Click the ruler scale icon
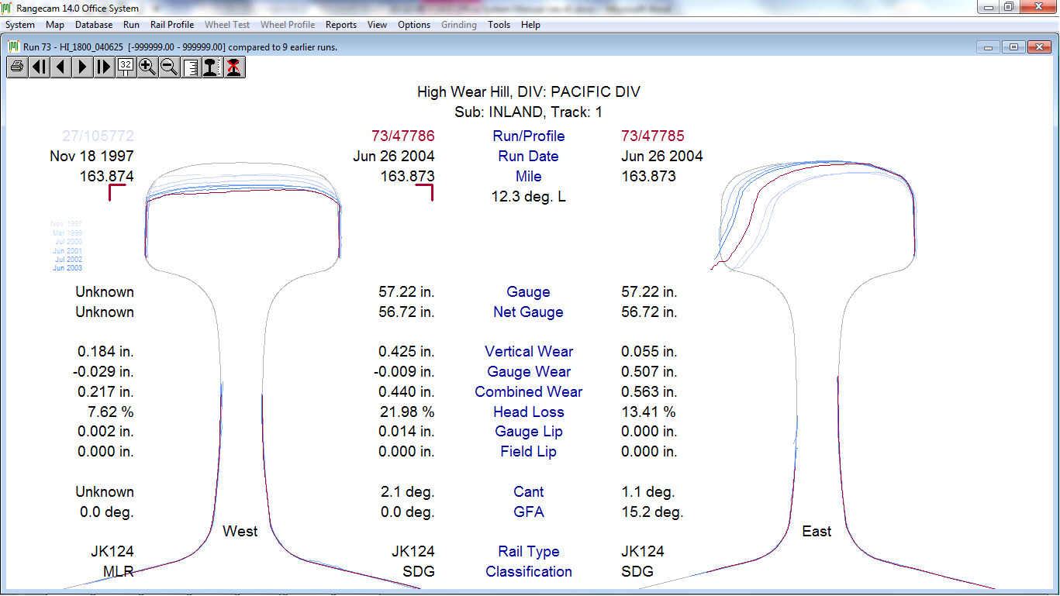1060x596 pixels. coord(191,67)
